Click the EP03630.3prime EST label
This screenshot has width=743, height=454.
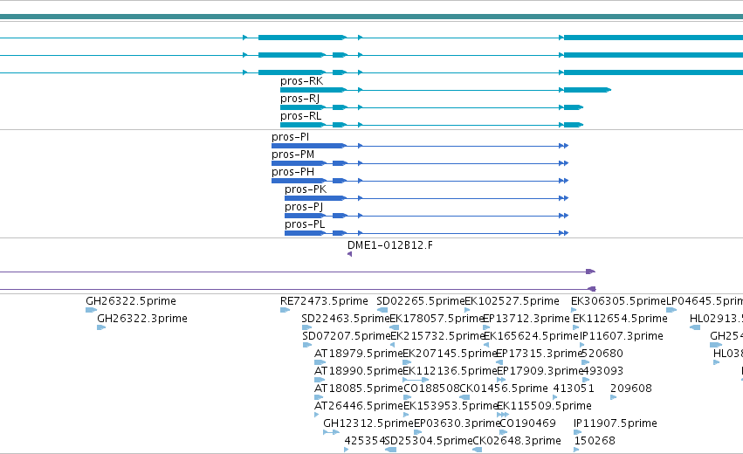point(457,423)
